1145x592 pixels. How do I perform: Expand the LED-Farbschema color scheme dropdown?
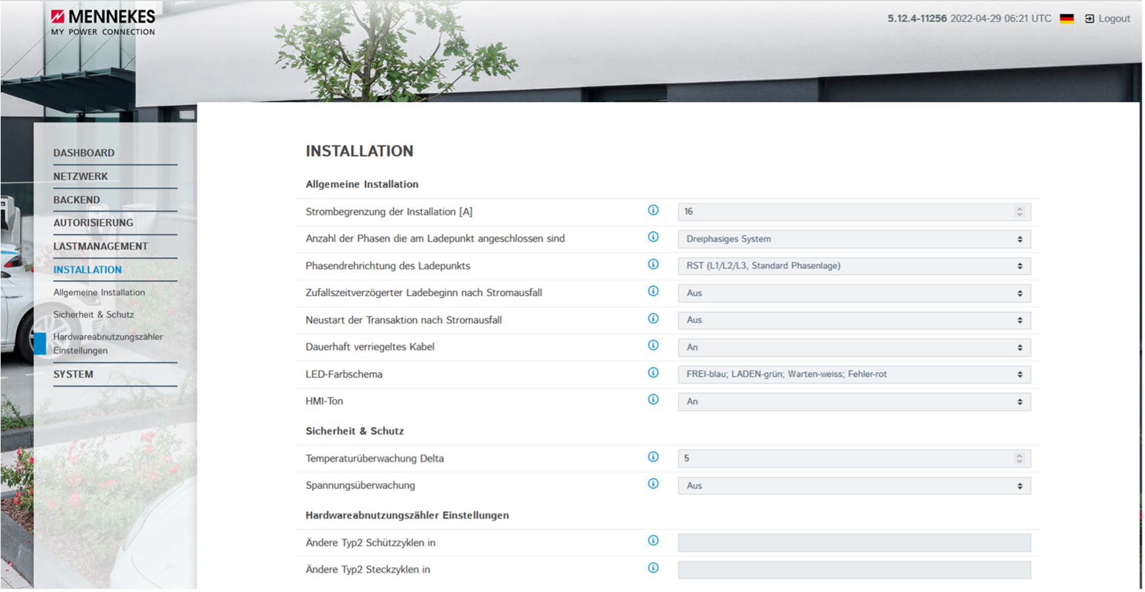(853, 374)
